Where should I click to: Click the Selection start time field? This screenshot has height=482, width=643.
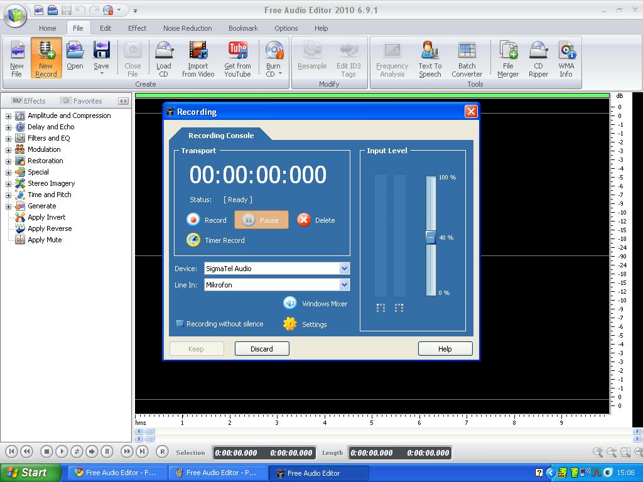point(236,453)
